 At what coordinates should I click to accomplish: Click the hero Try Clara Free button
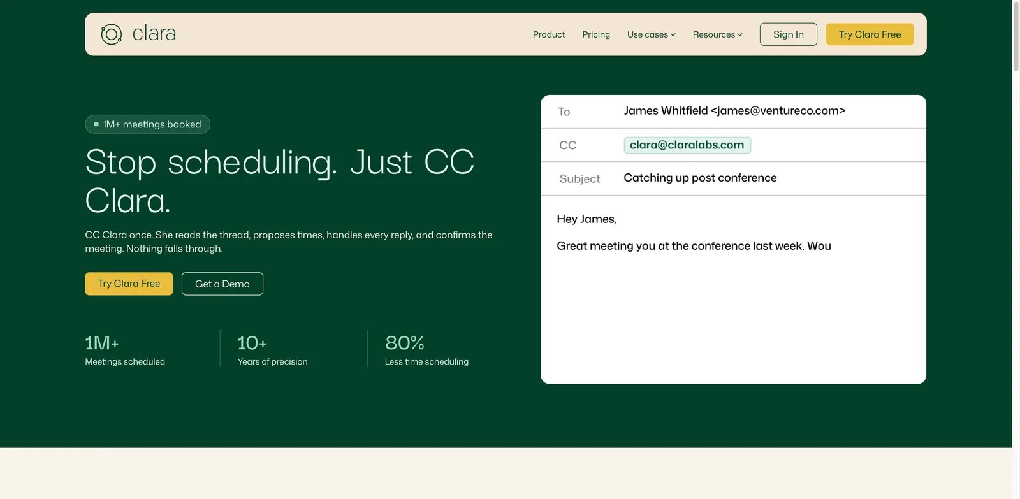[x=129, y=284]
